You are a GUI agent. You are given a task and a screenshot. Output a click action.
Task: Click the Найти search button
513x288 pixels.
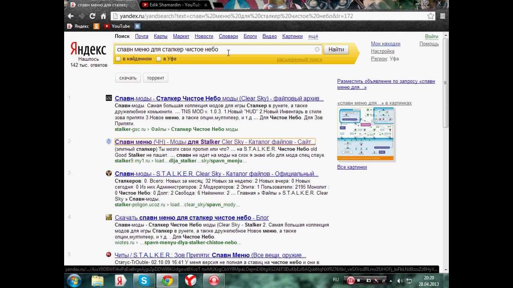(336, 49)
